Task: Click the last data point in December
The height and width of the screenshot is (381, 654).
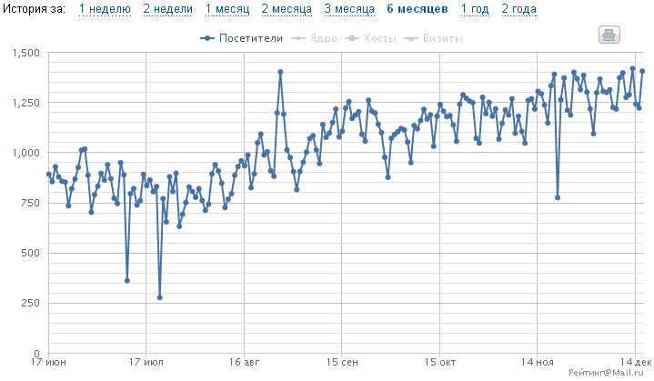Action: pos(642,71)
